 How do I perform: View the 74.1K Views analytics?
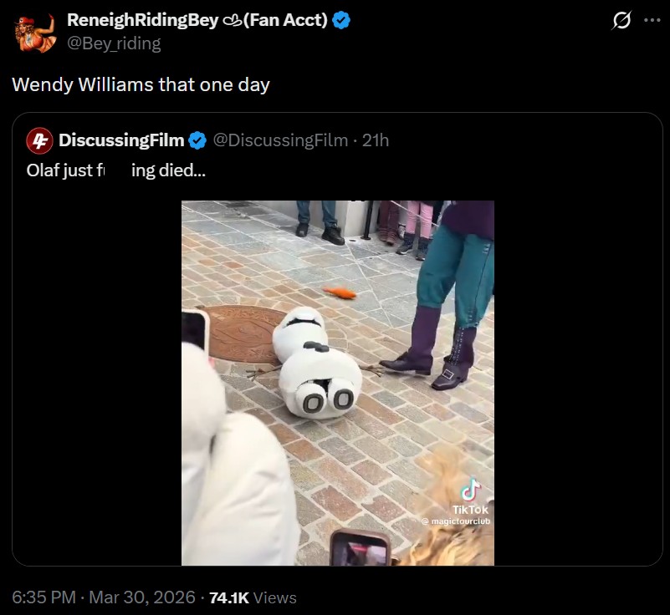click(253, 597)
